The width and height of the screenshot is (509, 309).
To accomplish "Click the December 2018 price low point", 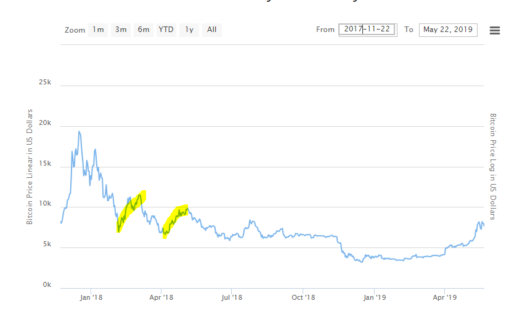I will click(x=362, y=262).
